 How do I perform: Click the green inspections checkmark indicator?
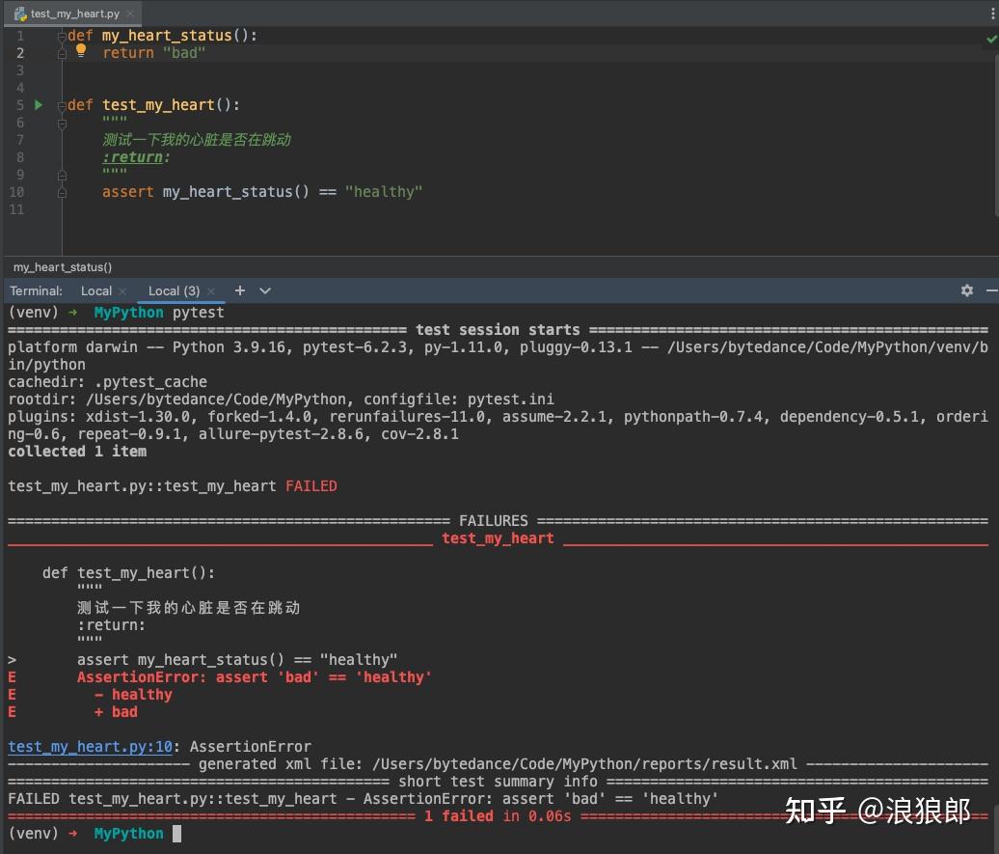[x=992, y=39]
